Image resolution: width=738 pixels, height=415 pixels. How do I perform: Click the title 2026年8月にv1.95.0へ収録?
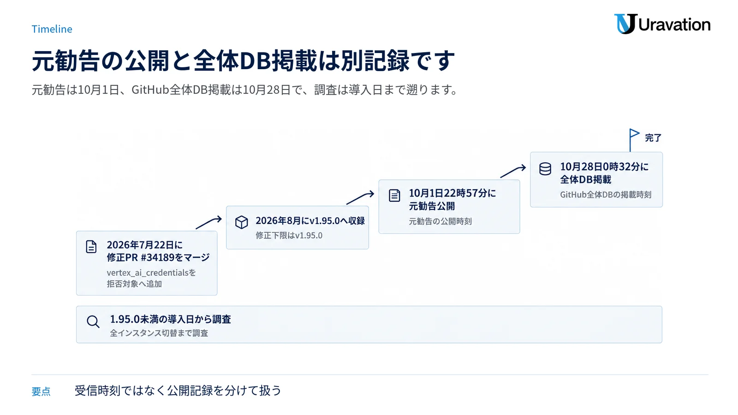[x=310, y=221]
